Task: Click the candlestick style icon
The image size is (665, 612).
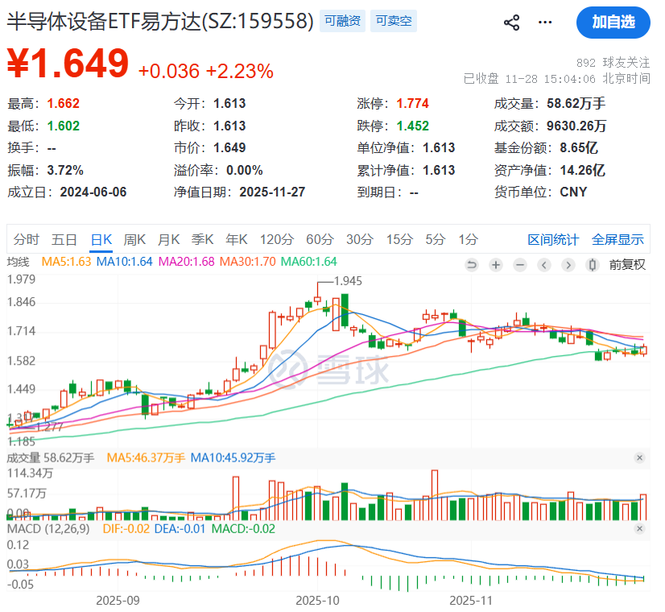Action: 593,265
